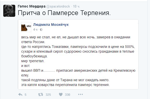Click the reply count 5
Screen dimensions: 150x99
point(25,95)
